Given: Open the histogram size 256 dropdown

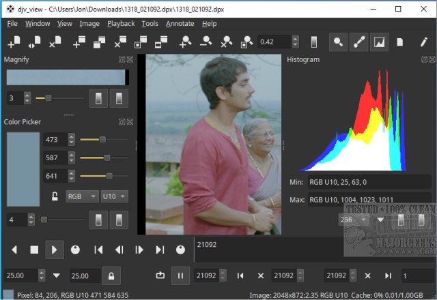Looking at the screenshot, I should coord(354,220).
